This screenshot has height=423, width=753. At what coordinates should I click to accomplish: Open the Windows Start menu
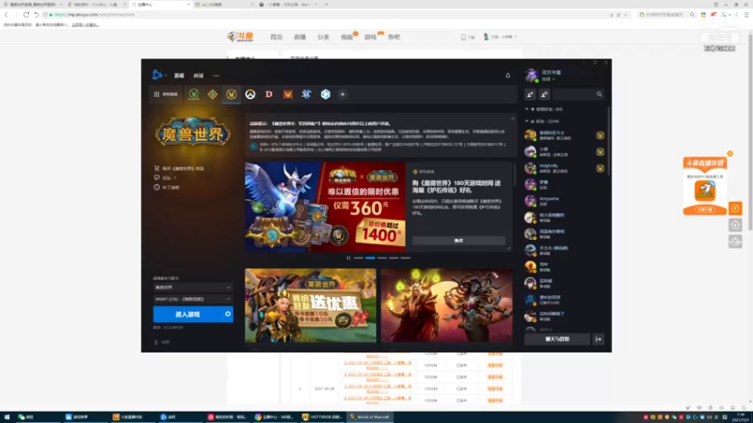click(x=7, y=417)
